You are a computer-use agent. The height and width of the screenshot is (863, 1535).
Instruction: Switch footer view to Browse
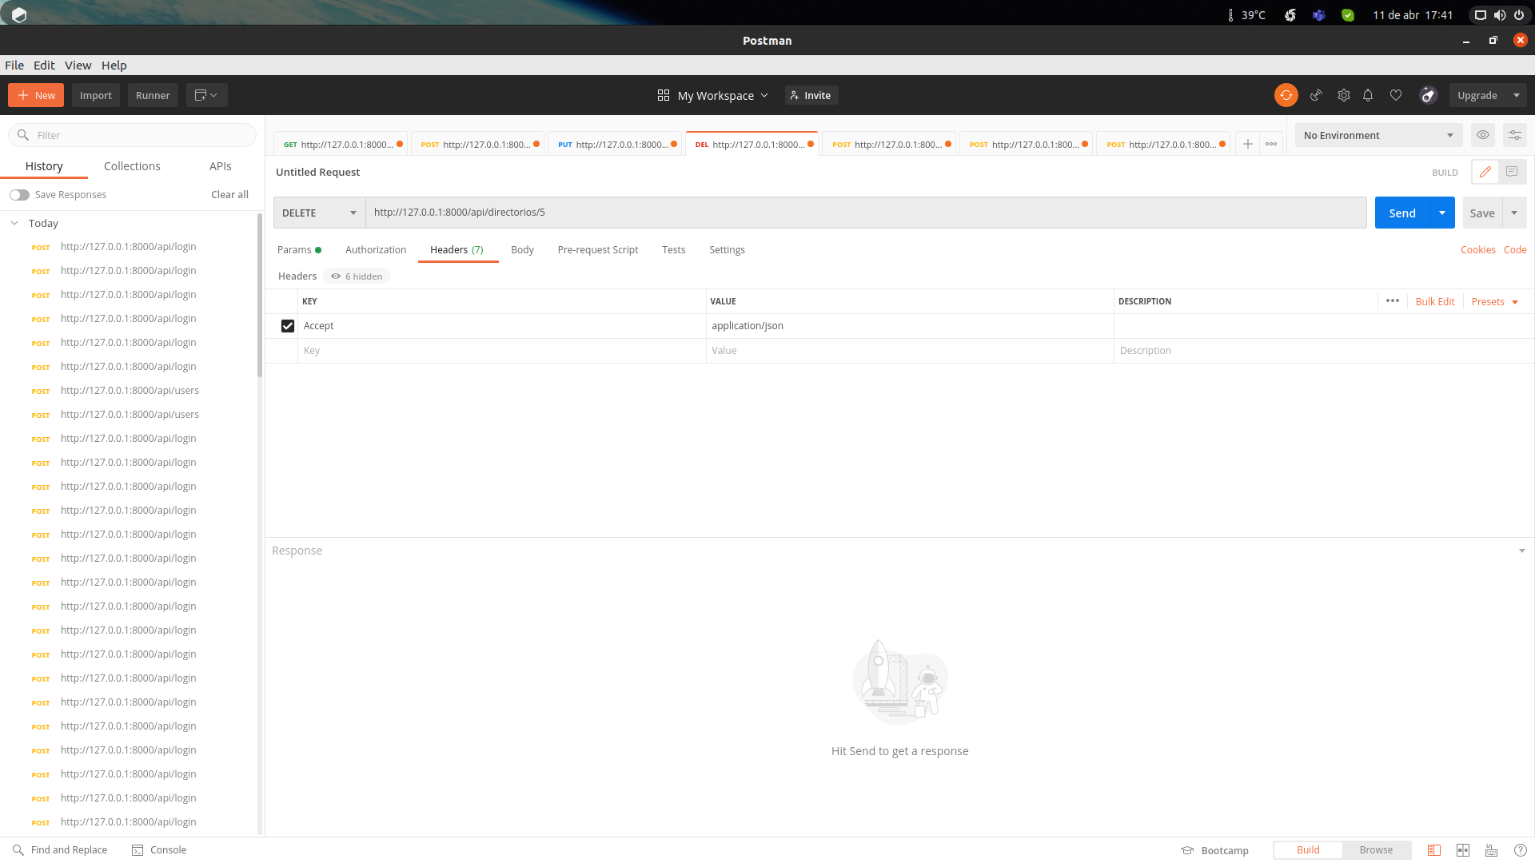coord(1376,849)
